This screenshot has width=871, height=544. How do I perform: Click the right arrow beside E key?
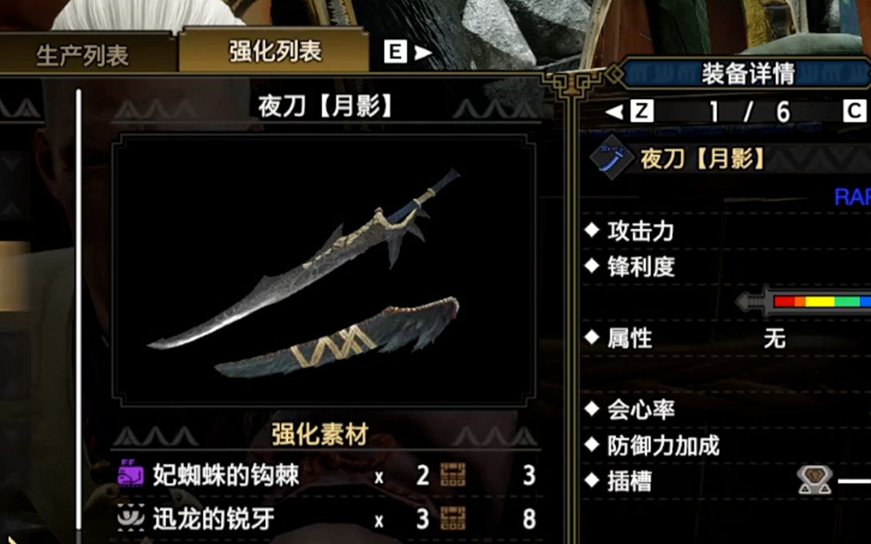pyautogui.click(x=422, y=52)
